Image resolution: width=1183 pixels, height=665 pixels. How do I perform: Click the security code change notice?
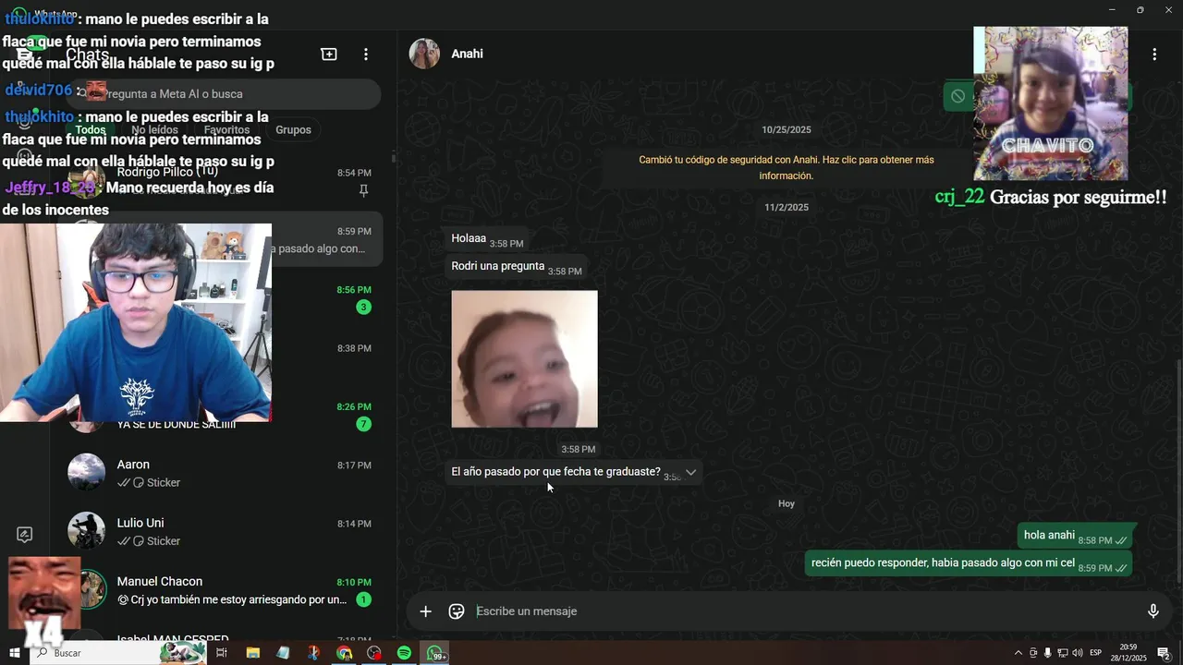click(x=787, y=167)
